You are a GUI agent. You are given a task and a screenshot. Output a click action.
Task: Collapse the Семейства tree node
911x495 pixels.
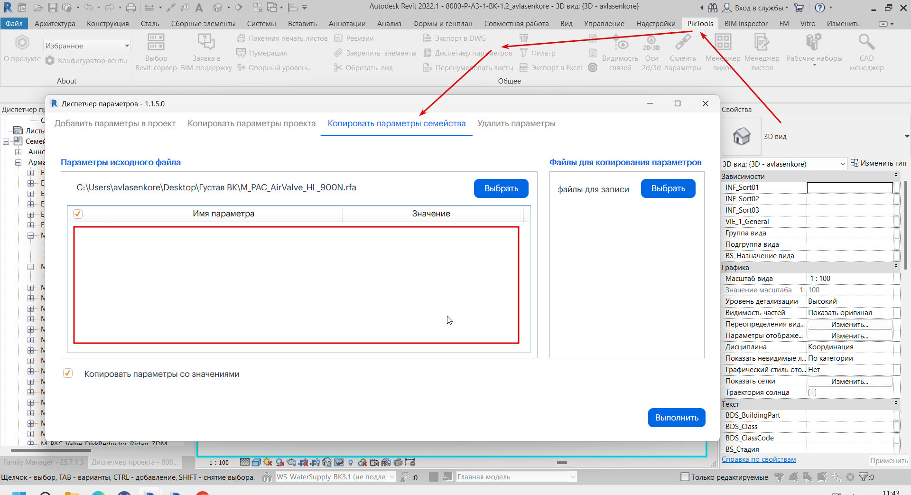point(6,141)
